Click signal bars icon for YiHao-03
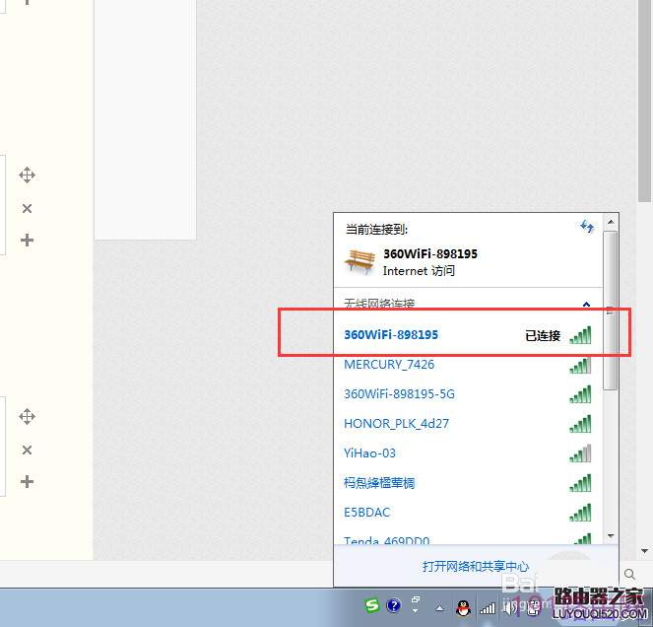653x627 pixels. pos(580,454)
